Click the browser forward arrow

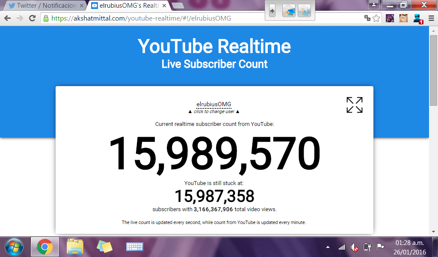[20, 18]
